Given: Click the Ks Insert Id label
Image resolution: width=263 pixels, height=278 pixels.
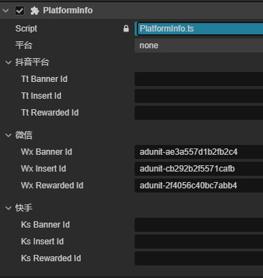Looking at the screenshot, I should pos(42,242).
